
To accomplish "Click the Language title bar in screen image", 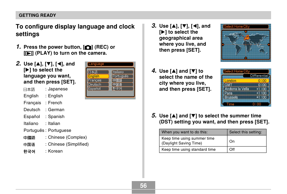I will [x=110, y=64].
